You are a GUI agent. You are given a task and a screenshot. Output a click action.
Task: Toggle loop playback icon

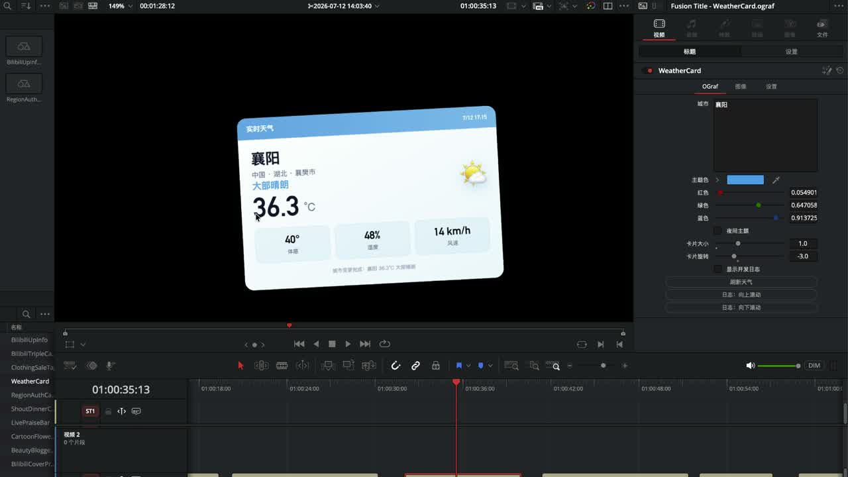coord(384,344)
